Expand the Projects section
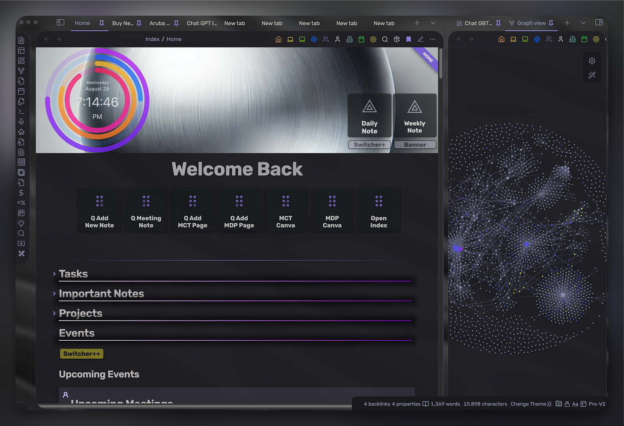This screenshot has height=426, width=624. [54, 313]
